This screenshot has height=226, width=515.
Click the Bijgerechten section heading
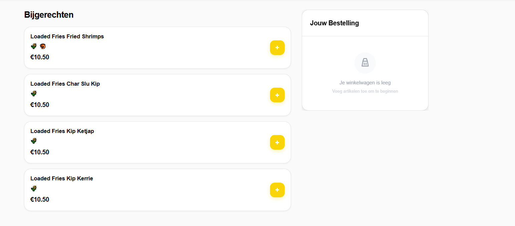click(49, 15)
